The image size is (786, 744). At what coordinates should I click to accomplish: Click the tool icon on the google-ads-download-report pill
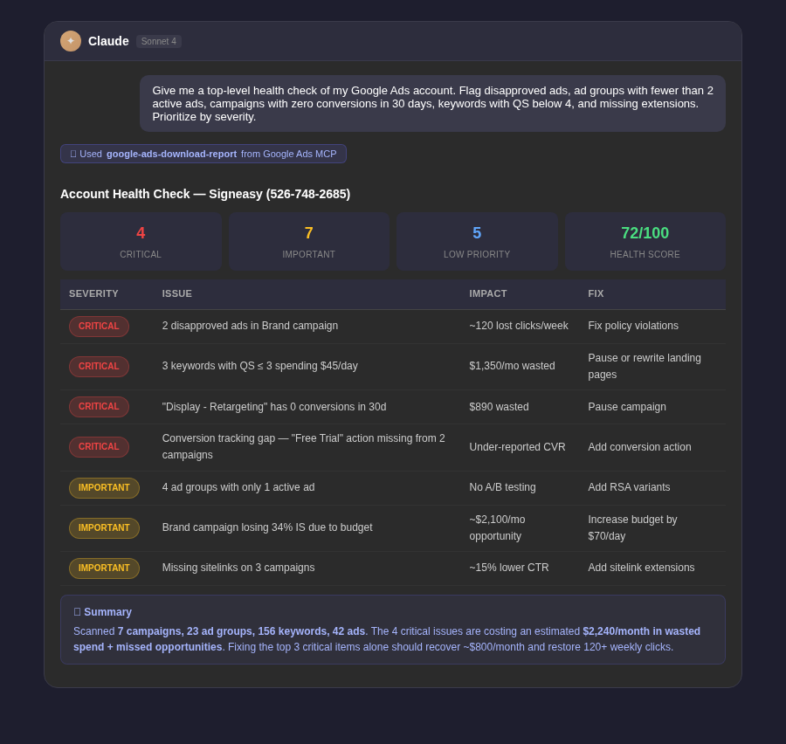(x=73, y=154)
